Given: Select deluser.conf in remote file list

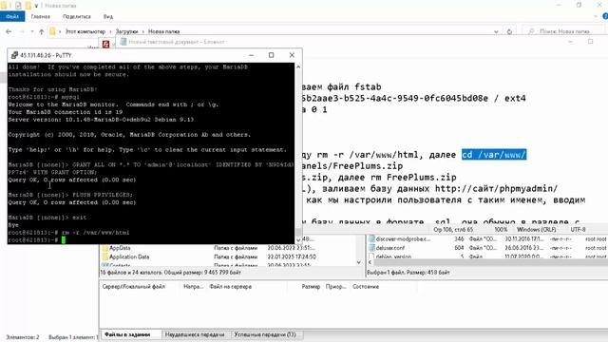Looking at the screenshot, I should [x=487, y=248].
